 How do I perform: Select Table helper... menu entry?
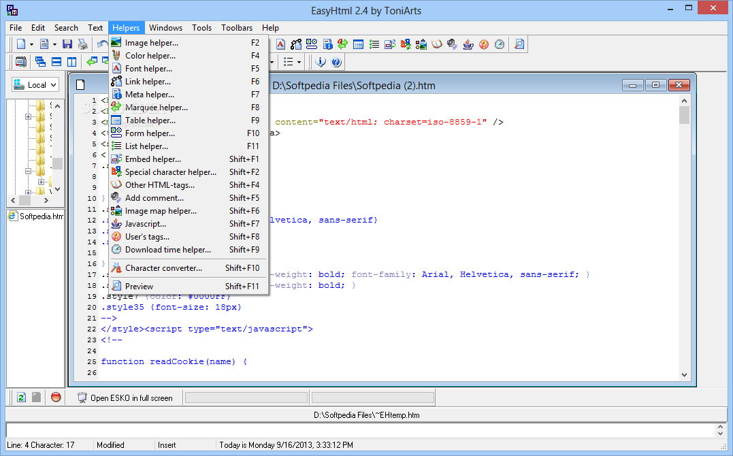point(189,120)
